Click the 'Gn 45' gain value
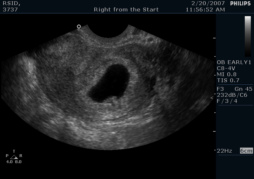This screenshot has height=179, width=254. tap(244, 89)
